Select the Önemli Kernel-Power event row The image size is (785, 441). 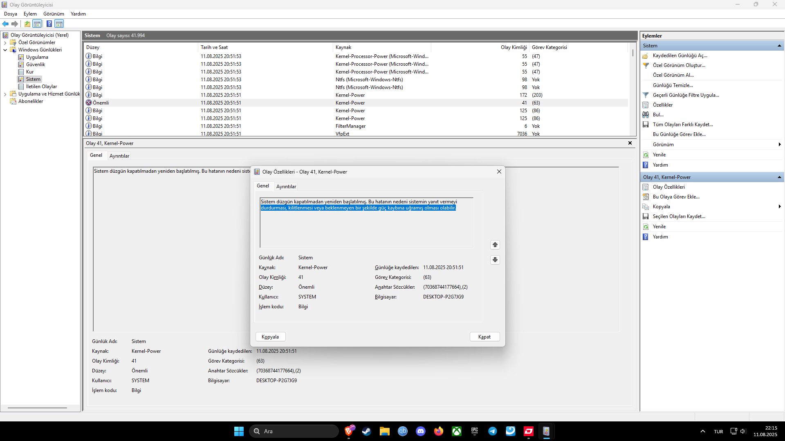(356, 103)
